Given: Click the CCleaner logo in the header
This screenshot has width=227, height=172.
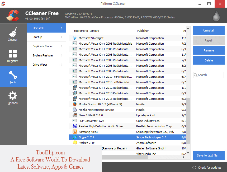Looking at the screenshot, I should click(13, 15).
